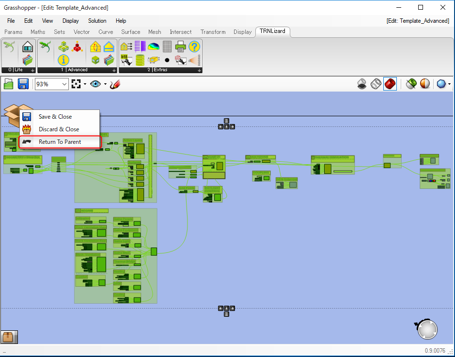The height and width of the screenshot is (357, 455).
Task: Click the bottom cluster output list handle
Action: point(226,314)
